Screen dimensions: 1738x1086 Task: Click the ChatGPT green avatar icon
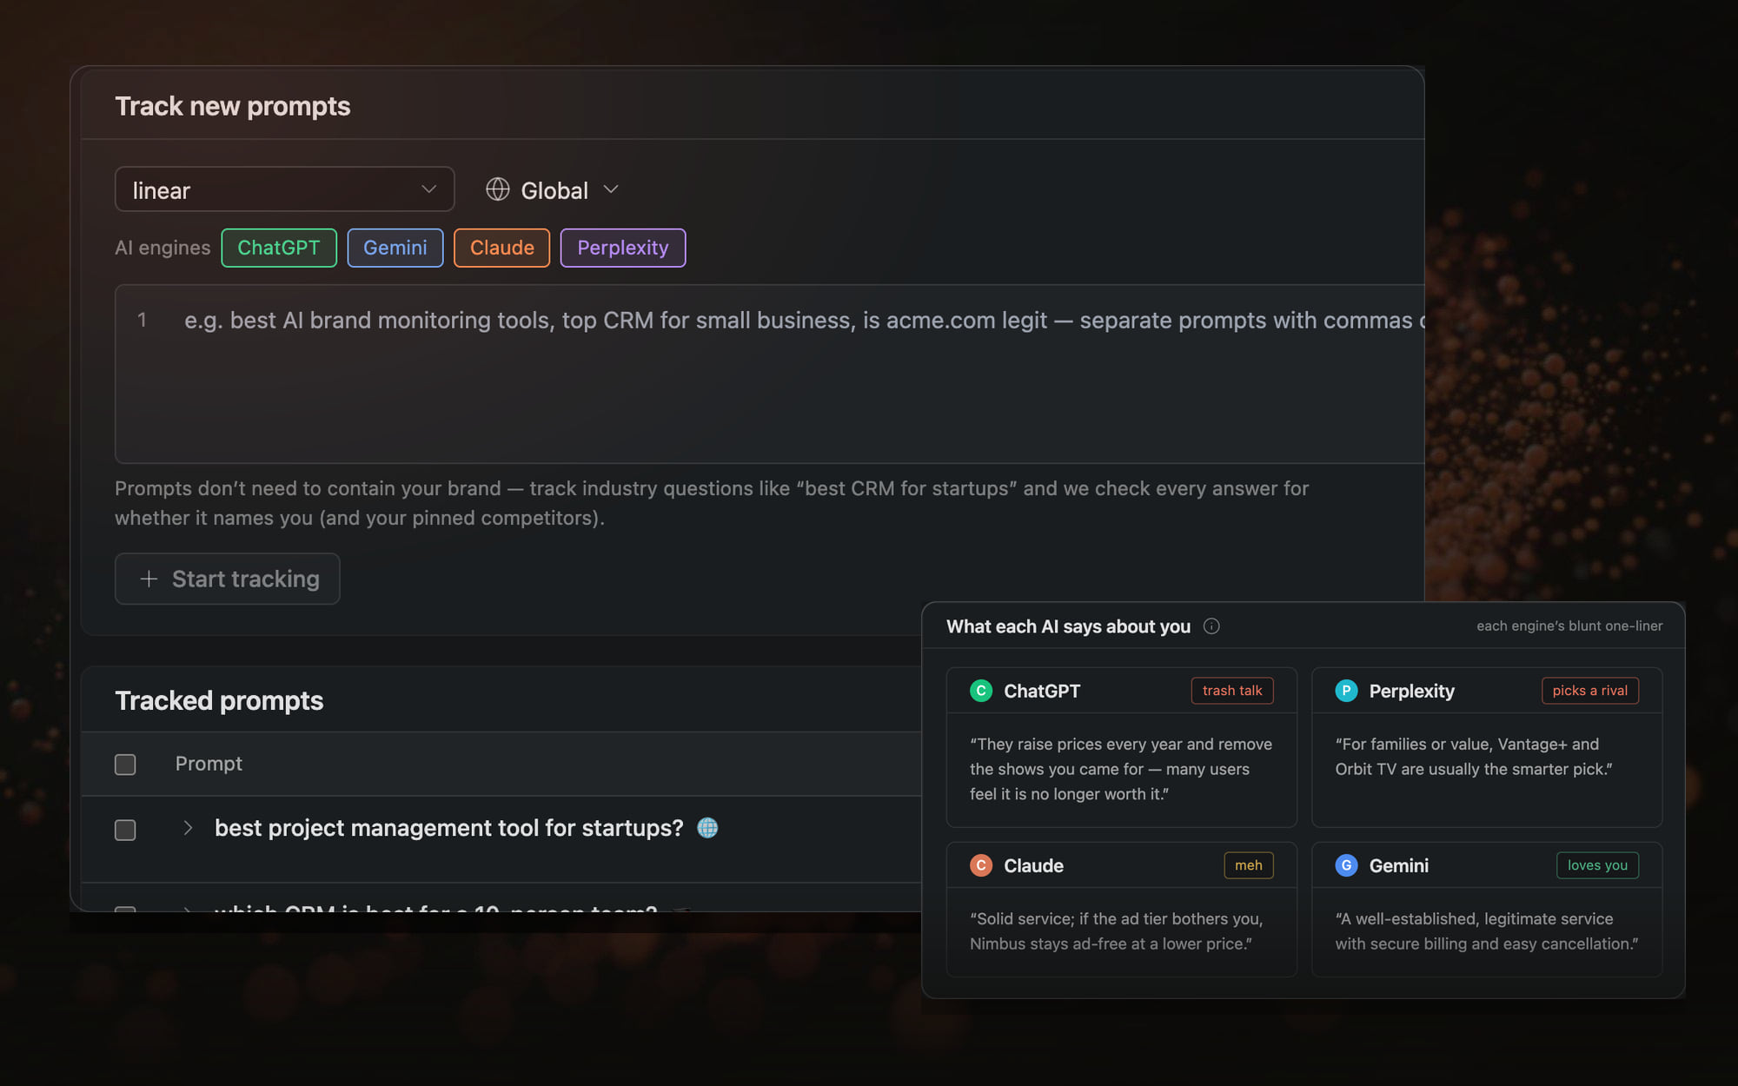981,691
